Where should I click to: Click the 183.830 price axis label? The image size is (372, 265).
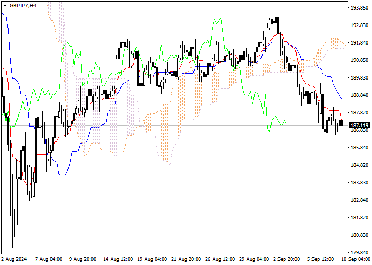359,183
